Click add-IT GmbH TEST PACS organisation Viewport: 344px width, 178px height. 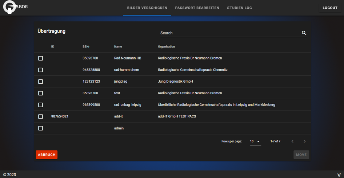(177, 116)
